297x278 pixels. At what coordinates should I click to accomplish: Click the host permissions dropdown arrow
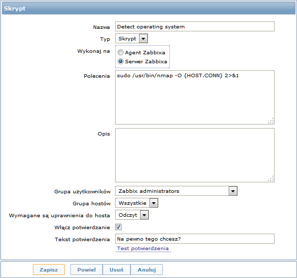pyautogui.click(x=145, y=215)
